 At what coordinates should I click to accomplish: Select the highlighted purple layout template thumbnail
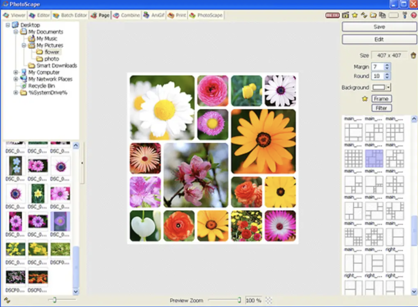pos(374,159)
